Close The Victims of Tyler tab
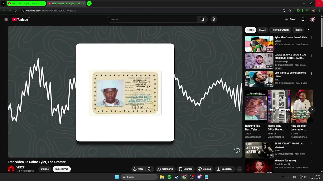The image size is (323, 181). click(x=43, y=4)
